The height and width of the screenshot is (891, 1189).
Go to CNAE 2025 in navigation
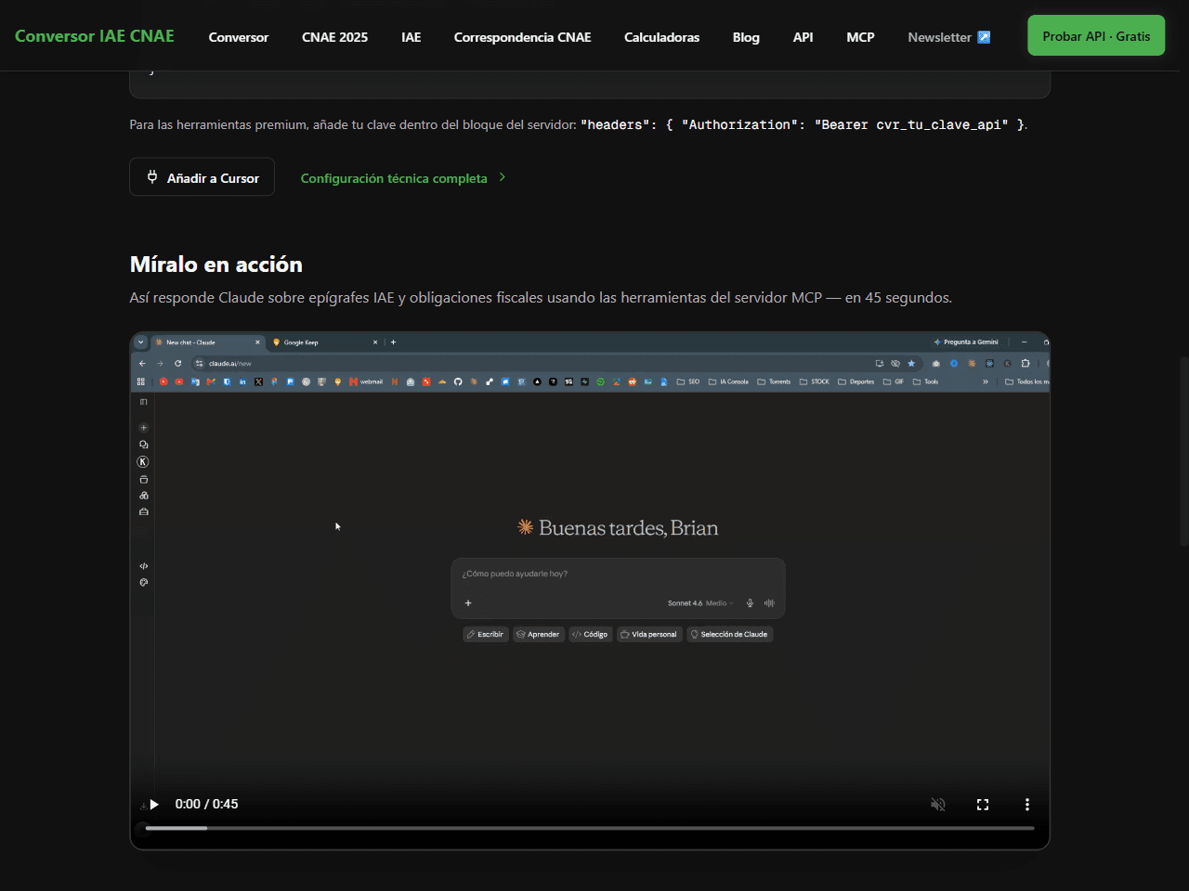click(334, 37)
